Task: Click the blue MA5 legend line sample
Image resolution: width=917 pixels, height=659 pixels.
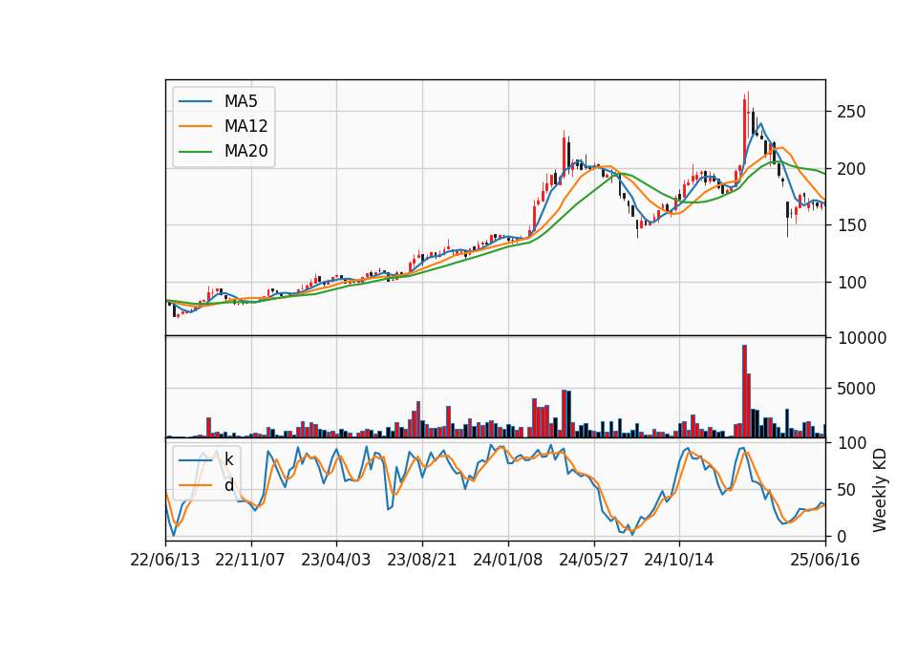Action: click(195, 101)
